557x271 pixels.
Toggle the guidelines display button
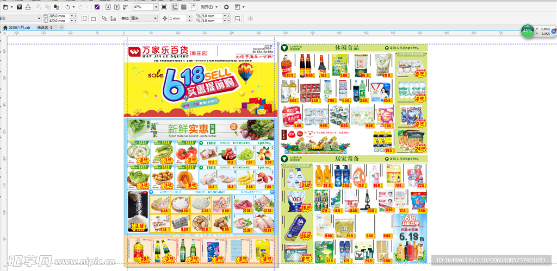pyautogui.click(x=192, y=7)
